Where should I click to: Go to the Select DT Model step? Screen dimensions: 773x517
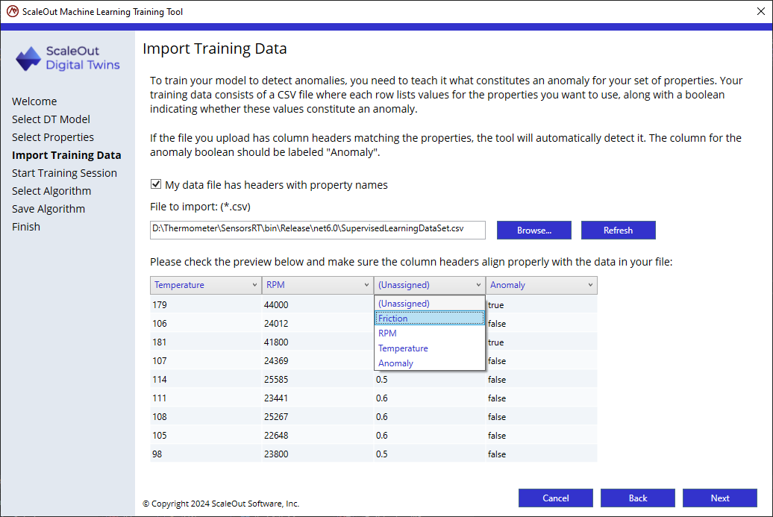click(x=51, y=119)
